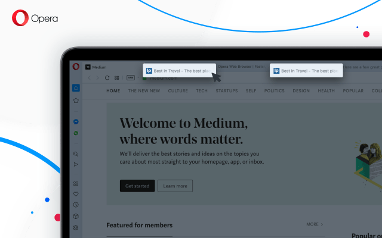
Task: Go back with the back arrow
Action: pos(90,78)
